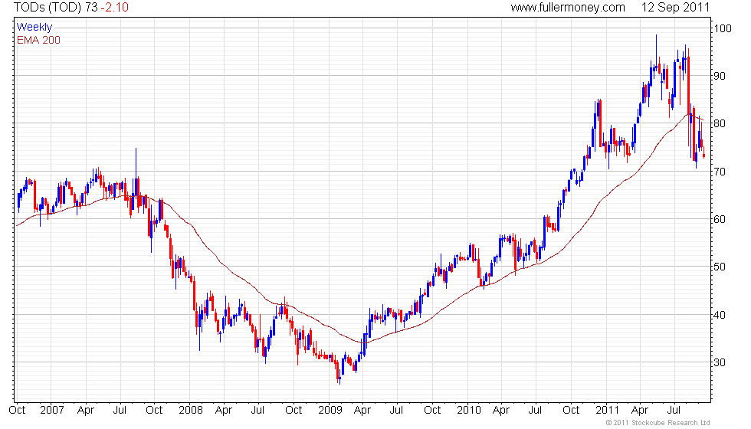Click the 'Oct' label just before 2011
This screenshot has height=429, width=751.
click(571, 411)
